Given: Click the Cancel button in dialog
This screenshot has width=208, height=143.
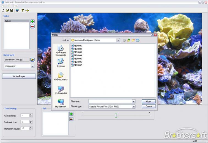Looking at the screenshot, I should click(x=149, y=106).
